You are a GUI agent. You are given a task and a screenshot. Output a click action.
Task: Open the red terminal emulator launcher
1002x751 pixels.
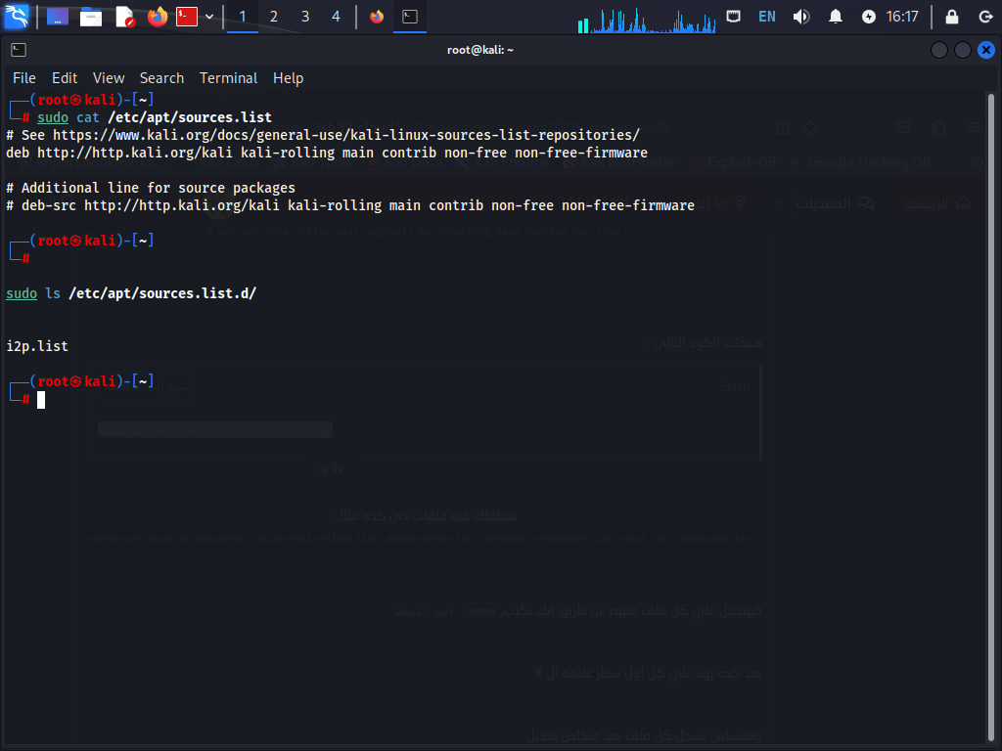187,16
